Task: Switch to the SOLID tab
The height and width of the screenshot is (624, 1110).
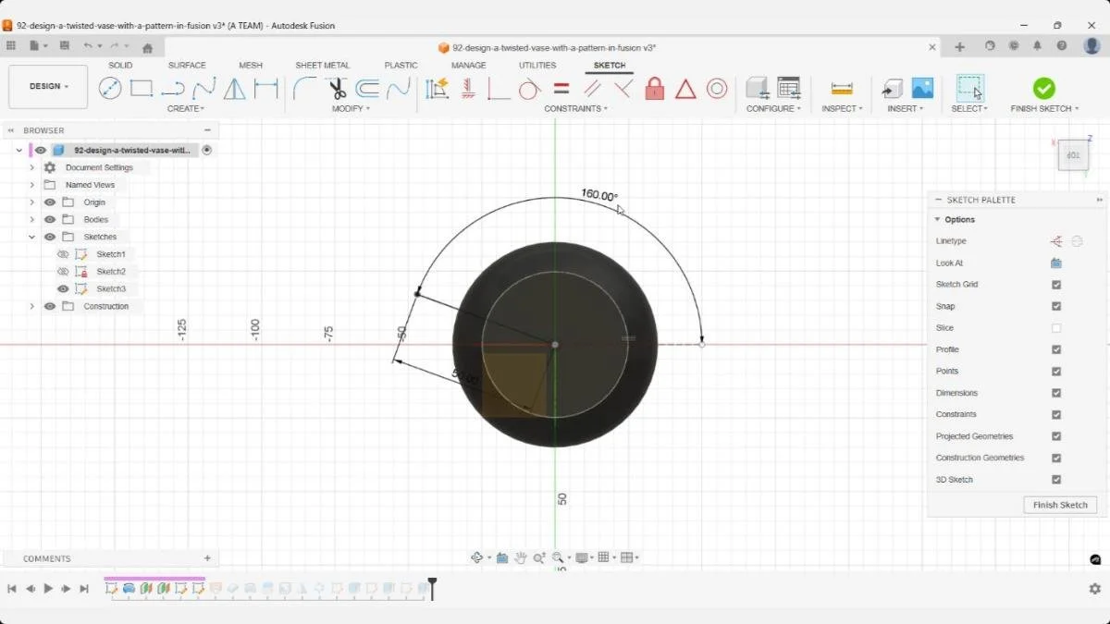Action: (120, 65)
